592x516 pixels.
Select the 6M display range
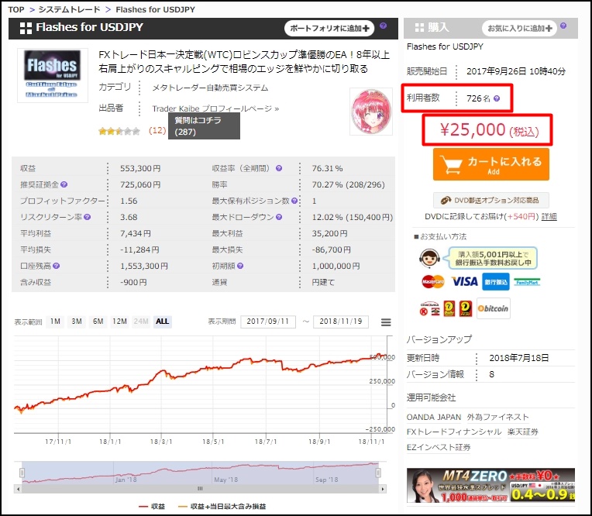(98, 322)
